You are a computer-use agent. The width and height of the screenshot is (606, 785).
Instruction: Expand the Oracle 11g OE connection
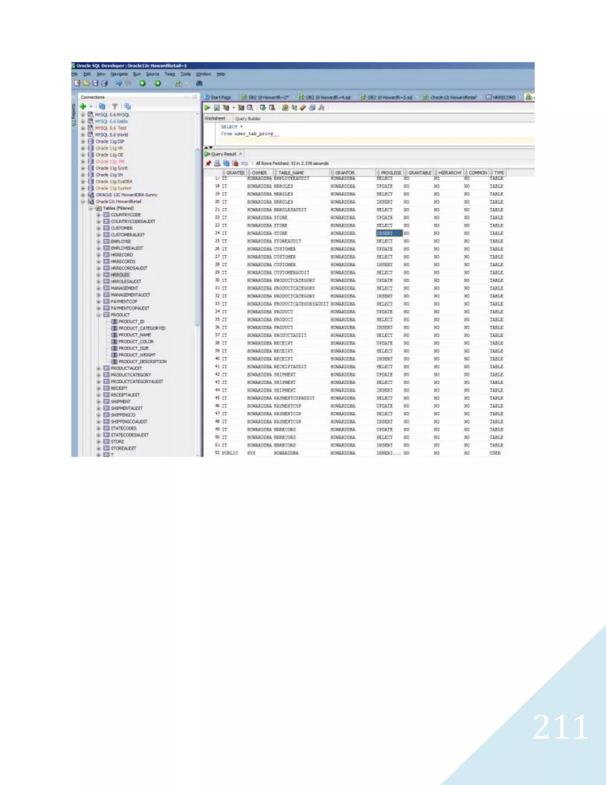83,155
